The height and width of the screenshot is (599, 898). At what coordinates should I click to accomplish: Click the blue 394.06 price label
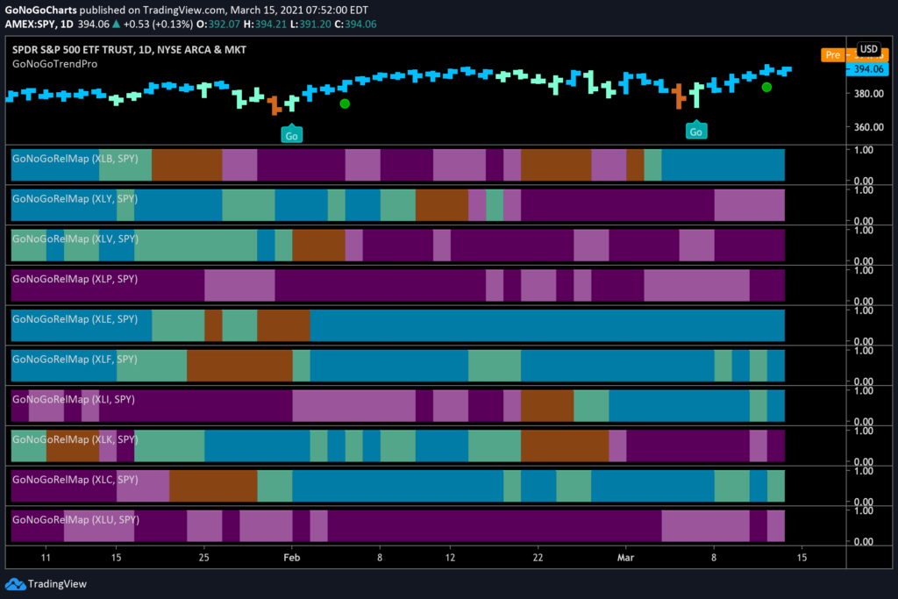pos(867,69)
